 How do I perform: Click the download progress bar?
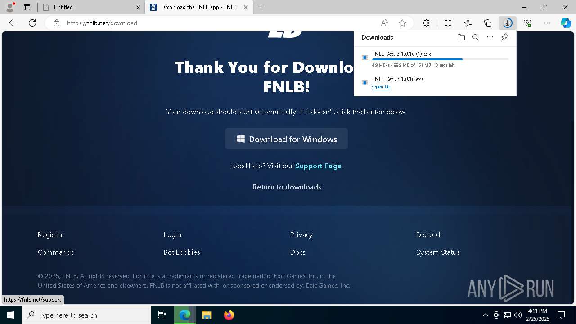click(441, 59)
